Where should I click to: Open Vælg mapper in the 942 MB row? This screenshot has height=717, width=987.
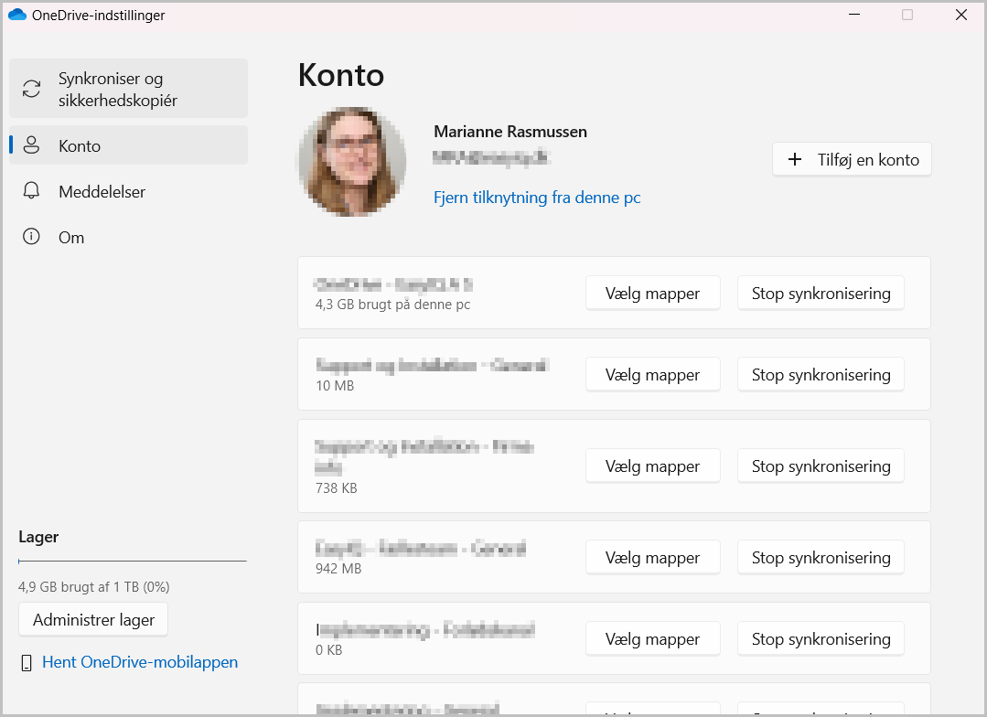(653, 557)
